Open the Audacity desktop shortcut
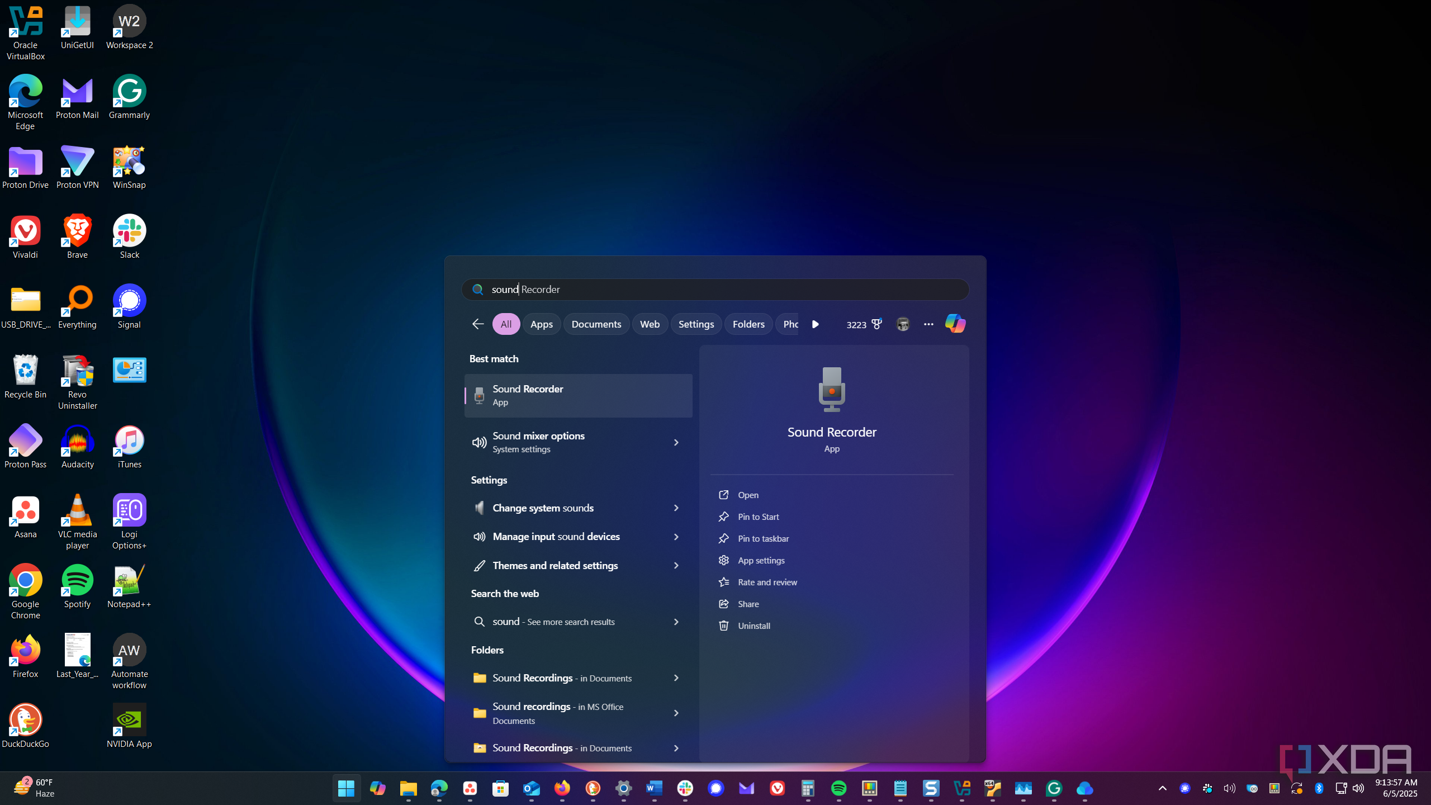This screenshot has width=1431, height=805. coord(77,447)
